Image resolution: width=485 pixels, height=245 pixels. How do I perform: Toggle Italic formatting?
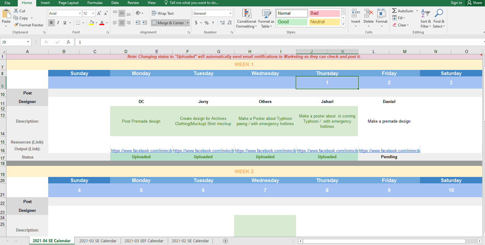coord(58,23)
